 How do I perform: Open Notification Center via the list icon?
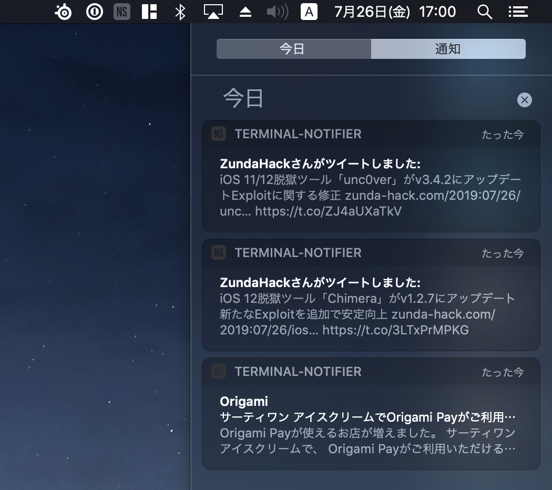click(518, 11)
